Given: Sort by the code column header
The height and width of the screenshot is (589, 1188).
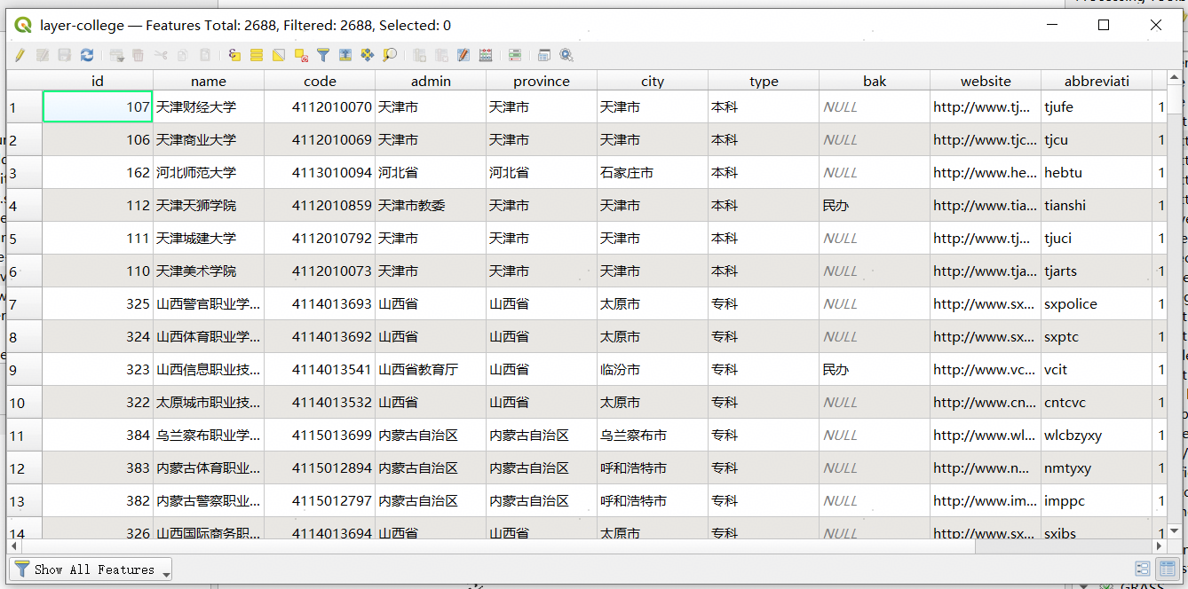Looking at the screenshot, I should pos(320,81).
